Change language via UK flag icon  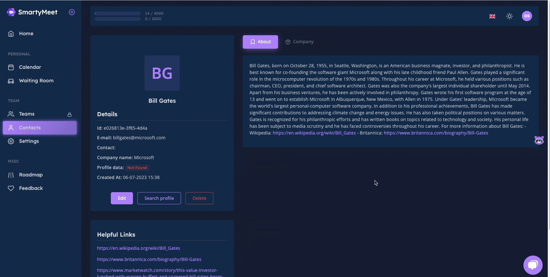[x=492, y=16]
